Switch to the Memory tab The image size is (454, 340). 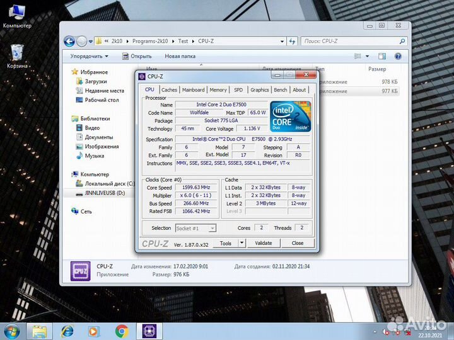point(218,90)
